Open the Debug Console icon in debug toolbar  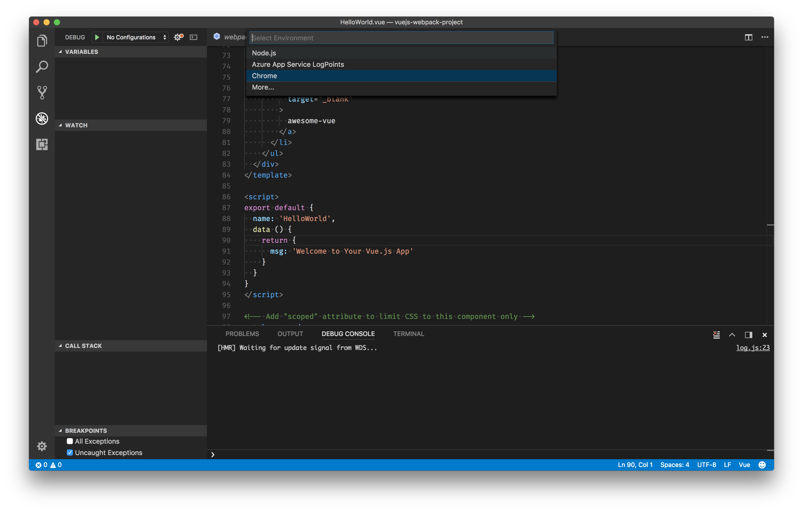coord(194,37)
